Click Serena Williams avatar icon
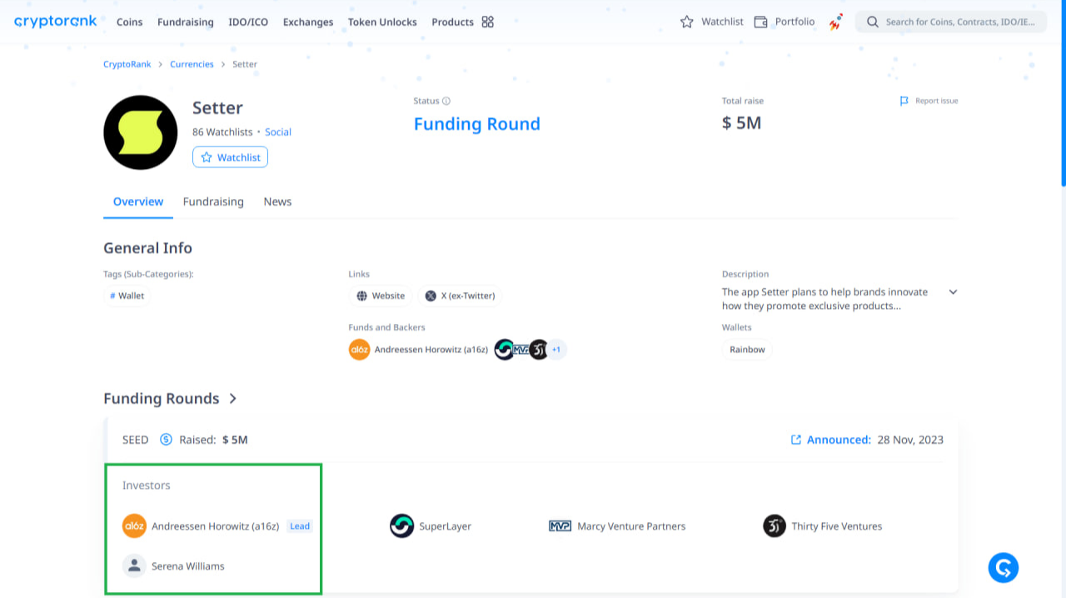 (x=134, y=566)
